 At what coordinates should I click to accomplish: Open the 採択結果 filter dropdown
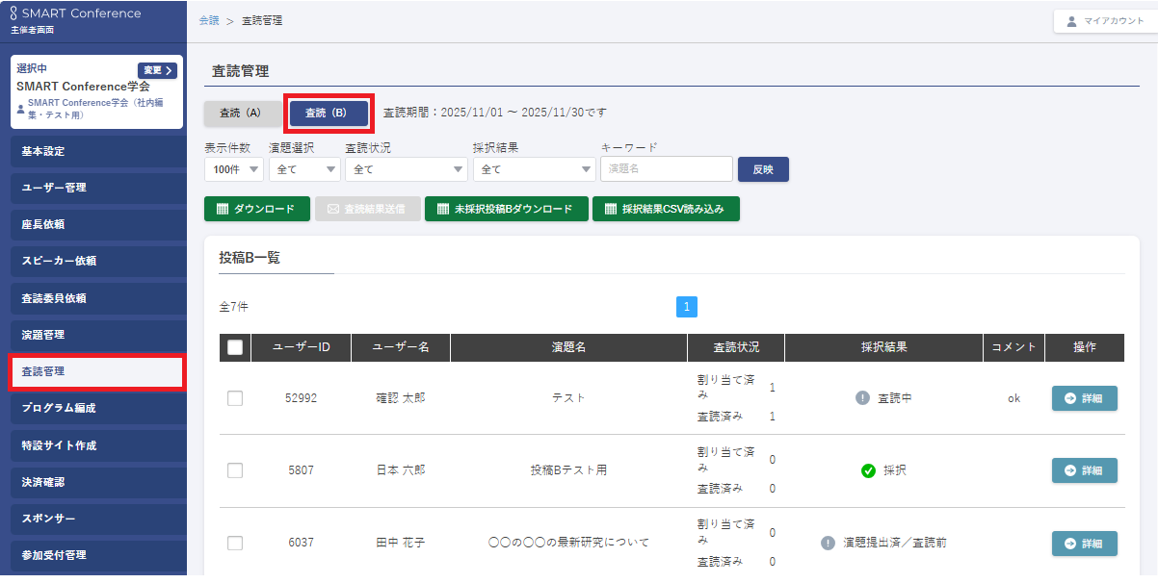tap(534, 169)
